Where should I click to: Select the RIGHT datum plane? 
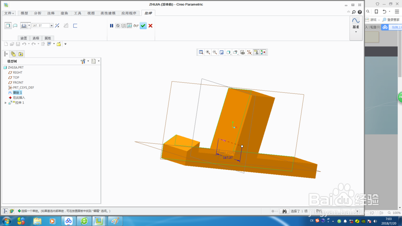[18, 72]
